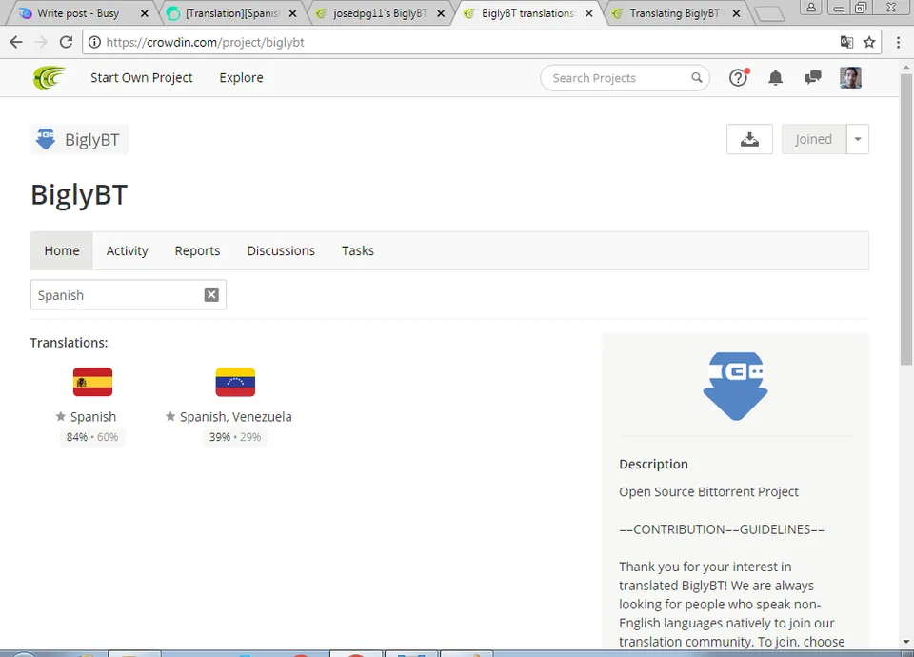Switch to [Translation][Spanish] browser tab
This screenshot has height=657, width=914.
click(232, 13)
